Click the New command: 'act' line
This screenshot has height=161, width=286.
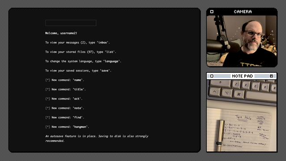pyautogui.click(x=64, y=99)
